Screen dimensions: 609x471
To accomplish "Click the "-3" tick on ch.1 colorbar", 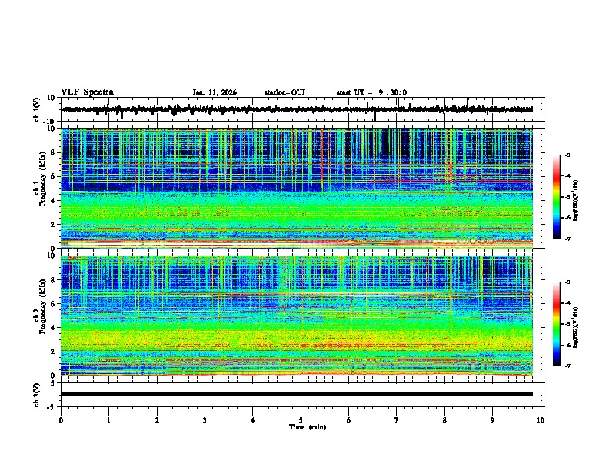I will point(567,155).
